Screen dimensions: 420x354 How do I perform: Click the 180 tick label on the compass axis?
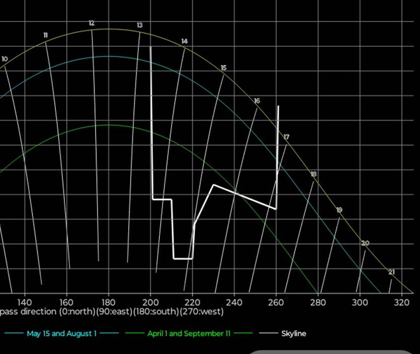tap(108, 302)
